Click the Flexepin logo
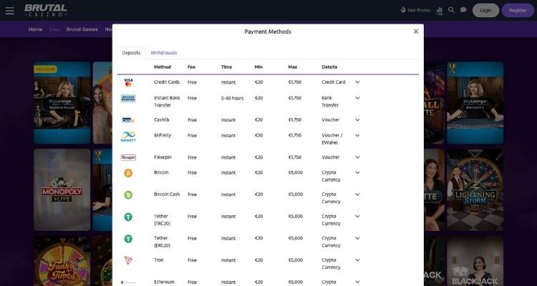This screenshot has width=537, height=286. point(128,157)
